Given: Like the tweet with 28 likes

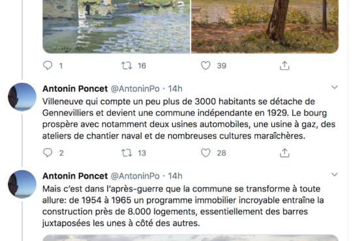Looking at the screenshot, I should 205,152.
